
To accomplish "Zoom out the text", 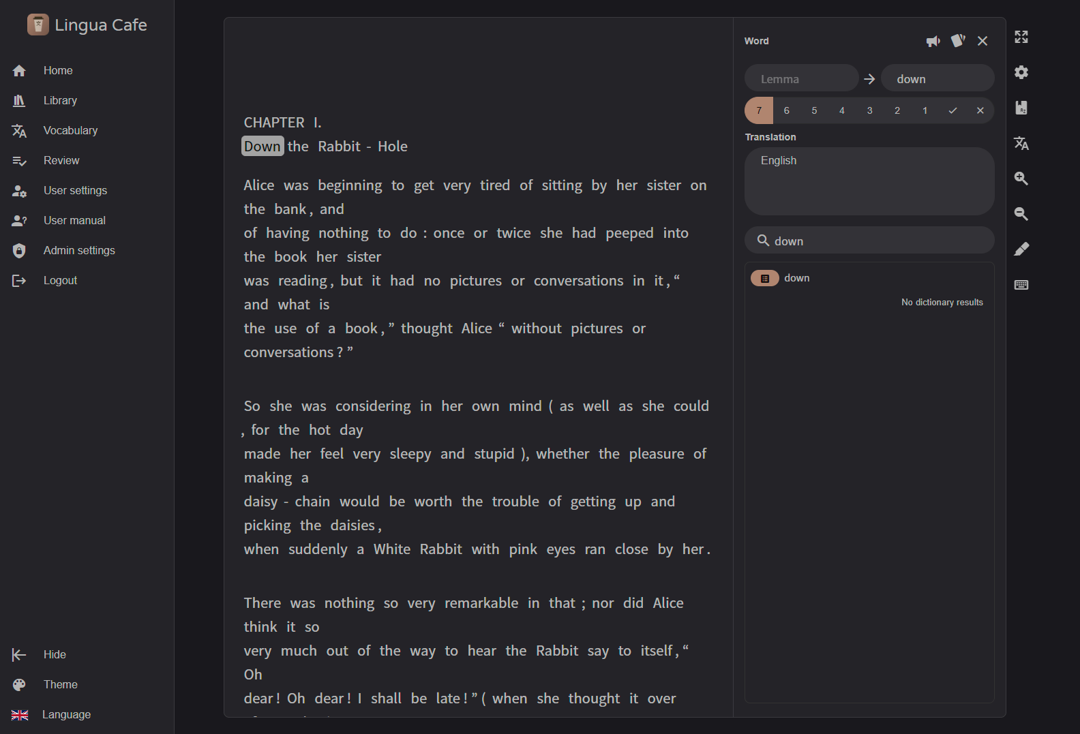I will (1021, 214).
